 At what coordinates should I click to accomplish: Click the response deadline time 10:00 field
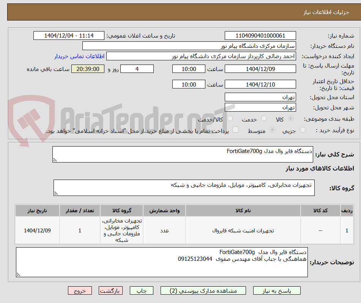tap(189, 69)
